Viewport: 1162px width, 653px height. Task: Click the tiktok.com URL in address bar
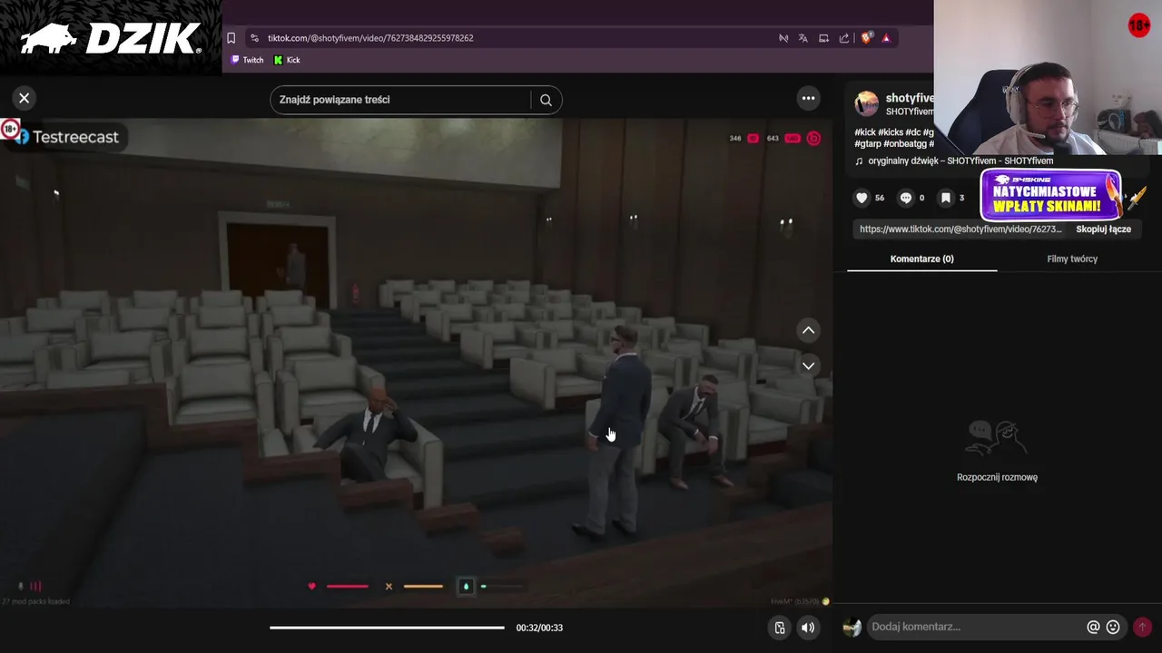pyautogui.click(x=370, y=38)
